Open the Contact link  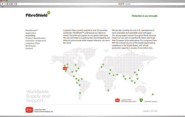[29, 48]
